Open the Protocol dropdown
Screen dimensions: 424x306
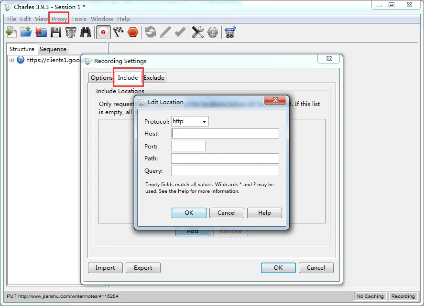click(x=190, y=121)
